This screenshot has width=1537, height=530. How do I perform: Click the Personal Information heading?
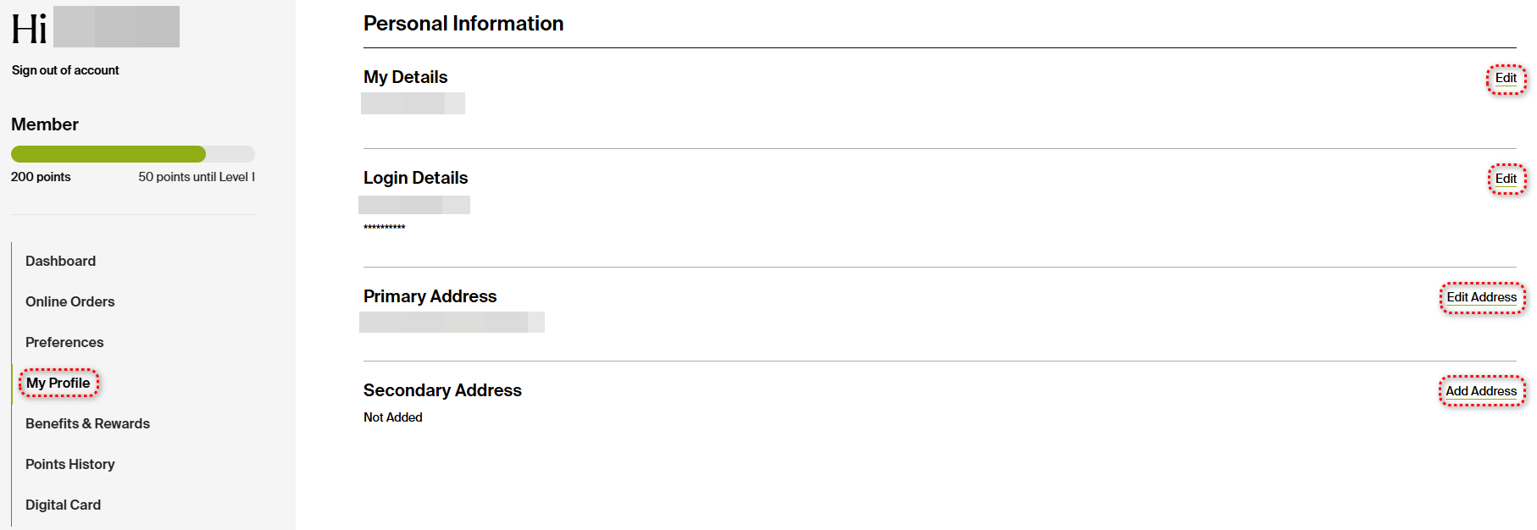[x=463, y=24]
